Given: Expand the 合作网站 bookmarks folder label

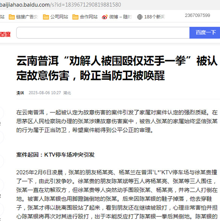Looking at the screenshot, I should [89, 17].
